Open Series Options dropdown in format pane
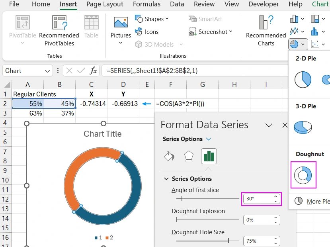Viewport: 330px width, 247px height. tap(209, 139)
